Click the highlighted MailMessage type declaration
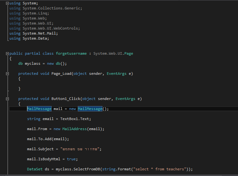This screenshot has width=238, height=176. pyautogui.click(x=39, y=109)
